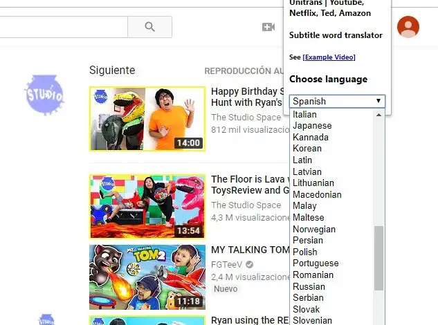The width and height of the screenshot is (438, 325).
Task: Open the FGTeeV channel name
Action: [x=226, y=264]
